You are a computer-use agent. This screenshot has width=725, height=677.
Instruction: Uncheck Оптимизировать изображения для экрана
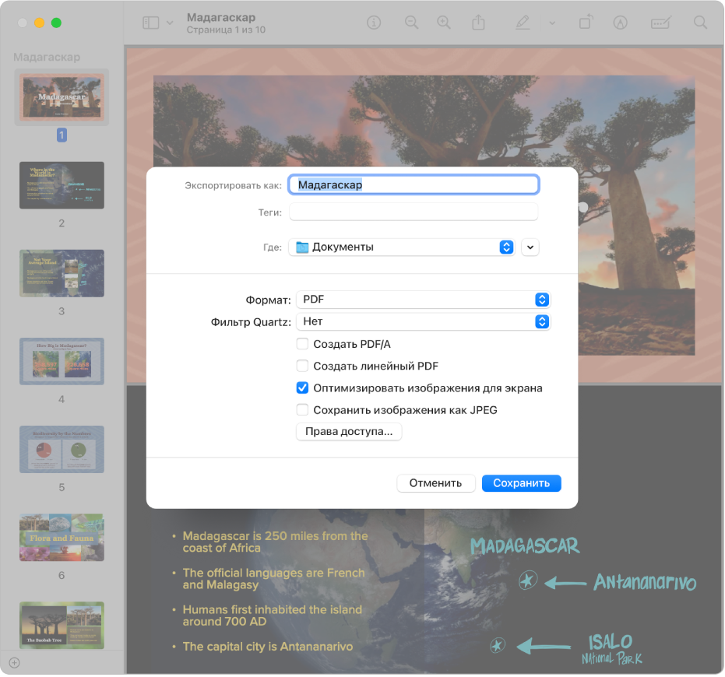tap(302, 388)
